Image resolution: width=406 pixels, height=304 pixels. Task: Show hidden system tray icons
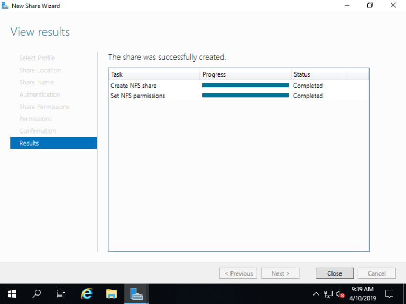(x=316, y=294)
